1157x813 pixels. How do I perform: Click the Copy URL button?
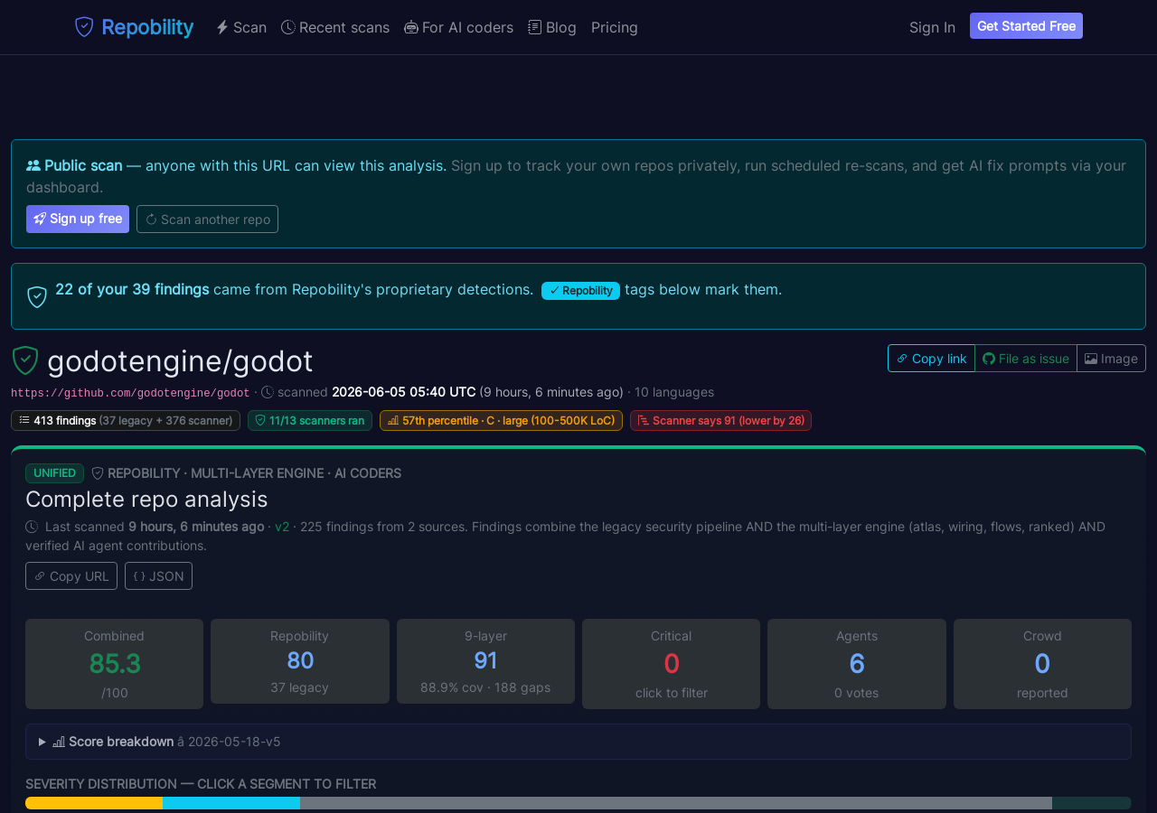point(71,575)
